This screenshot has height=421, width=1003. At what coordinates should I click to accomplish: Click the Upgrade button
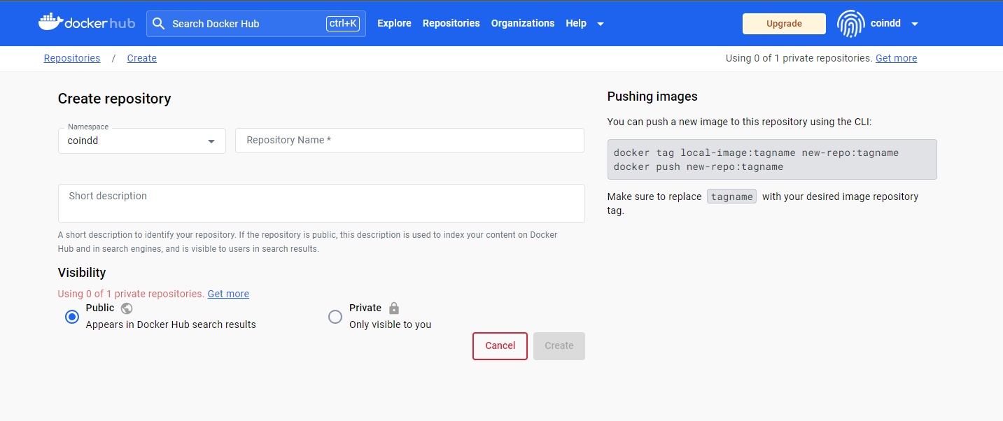pyautogui.click(x=784, y=24)
